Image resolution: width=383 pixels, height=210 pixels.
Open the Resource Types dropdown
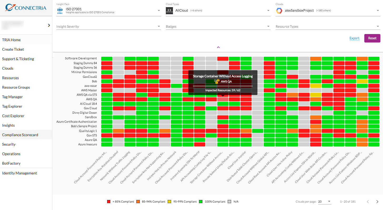(328, 26)
